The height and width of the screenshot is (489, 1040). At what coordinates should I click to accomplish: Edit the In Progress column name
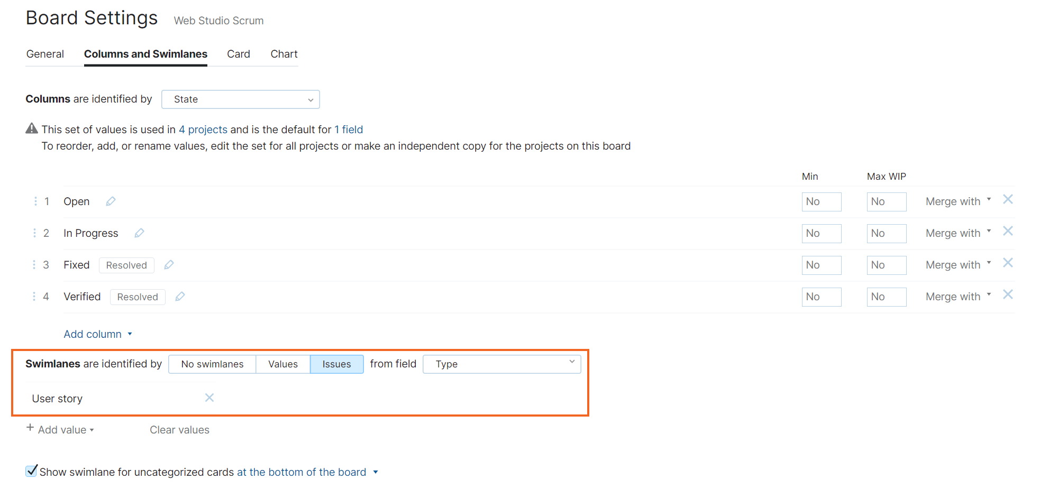coord(139,233)
